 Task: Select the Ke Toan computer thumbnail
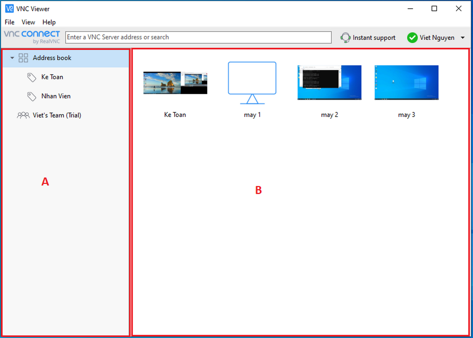175,83
